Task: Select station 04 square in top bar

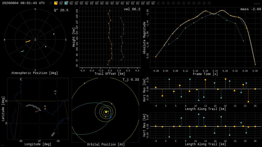Action: point(71,3)
